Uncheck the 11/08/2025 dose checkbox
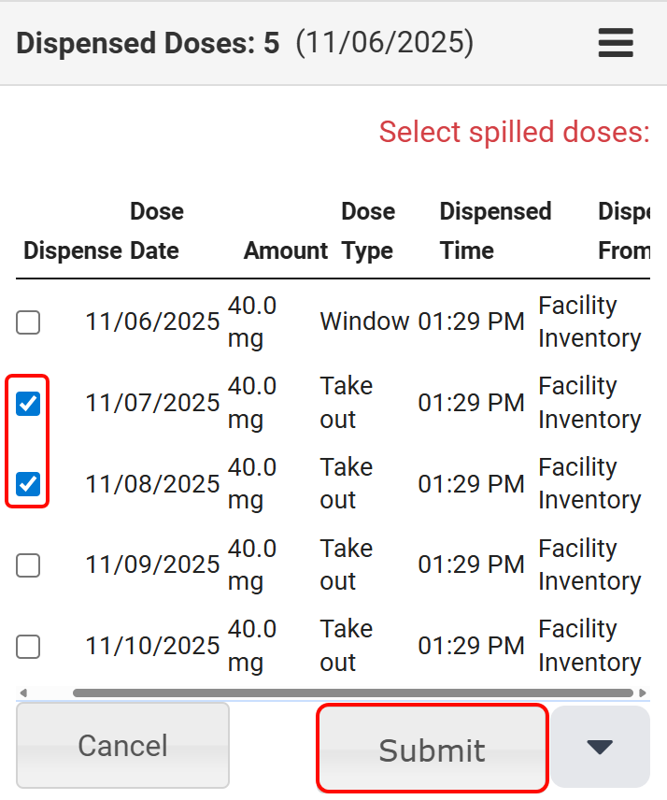 pyautogui.click(x=28, y=483)
